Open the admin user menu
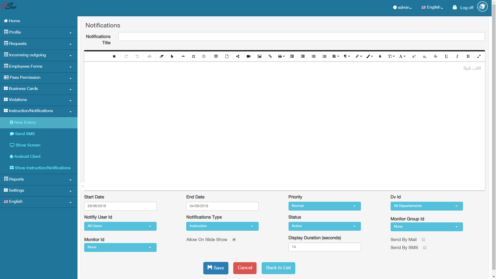The width and height of the screenshot is (496, 279). [x=402, y=7]
